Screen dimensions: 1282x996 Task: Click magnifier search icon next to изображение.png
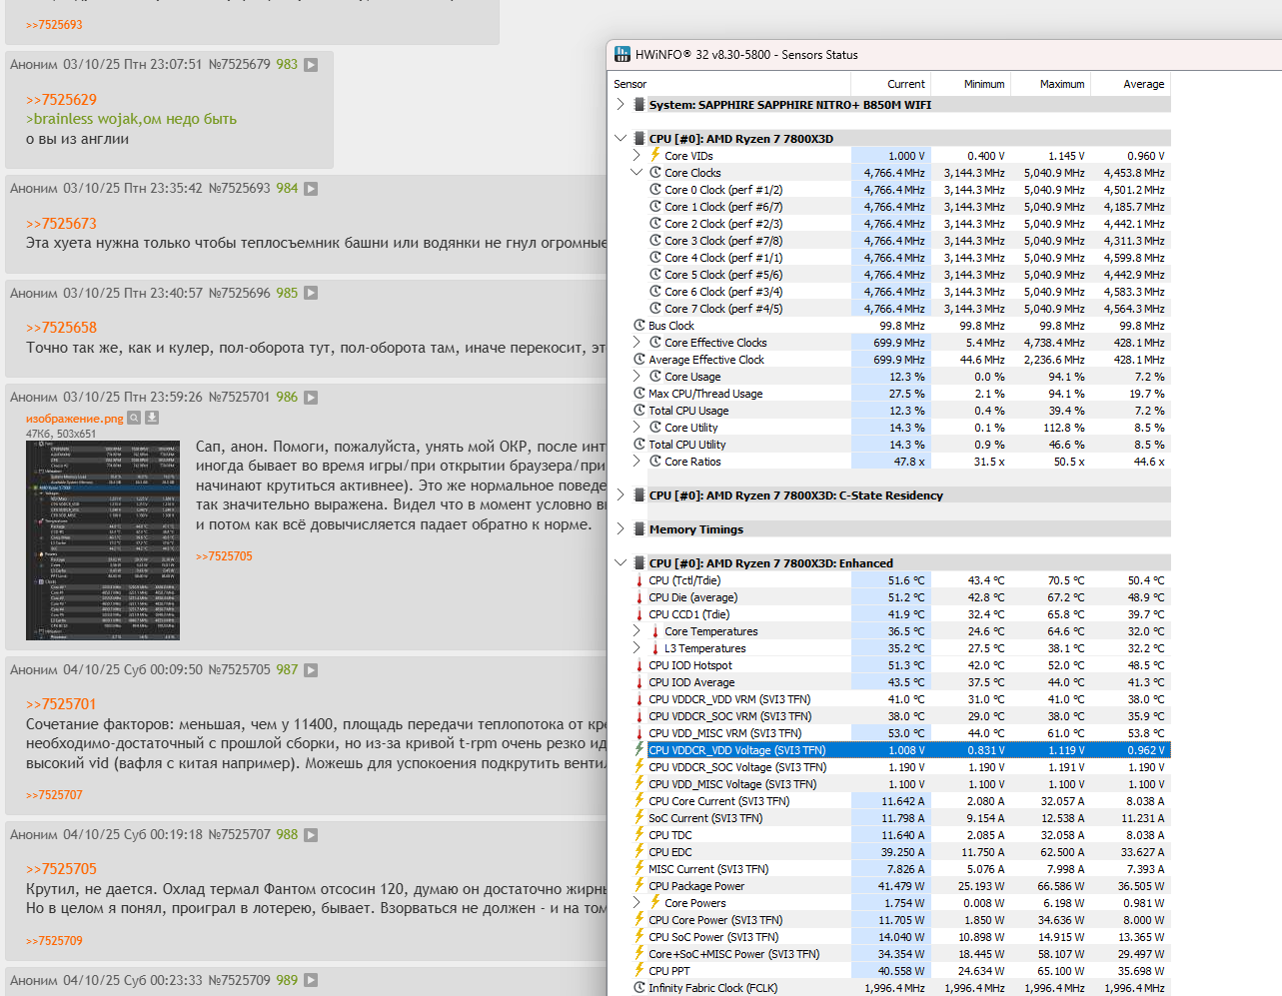pyautogui.click(x=134, y=419)
